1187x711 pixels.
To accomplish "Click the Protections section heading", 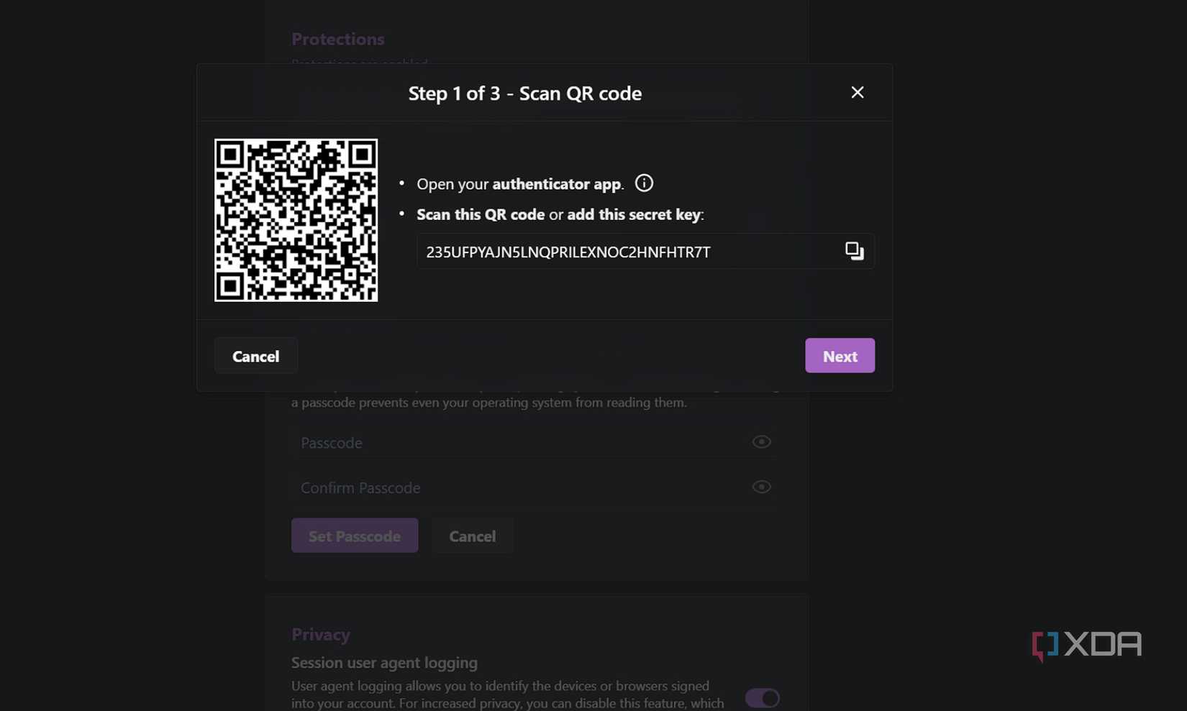I will [338, 39].
